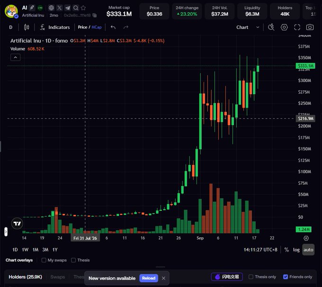This screenshot has height=287, width=322.
Task: Click the Artificial Inu token avatar
Action: [11, 11]
